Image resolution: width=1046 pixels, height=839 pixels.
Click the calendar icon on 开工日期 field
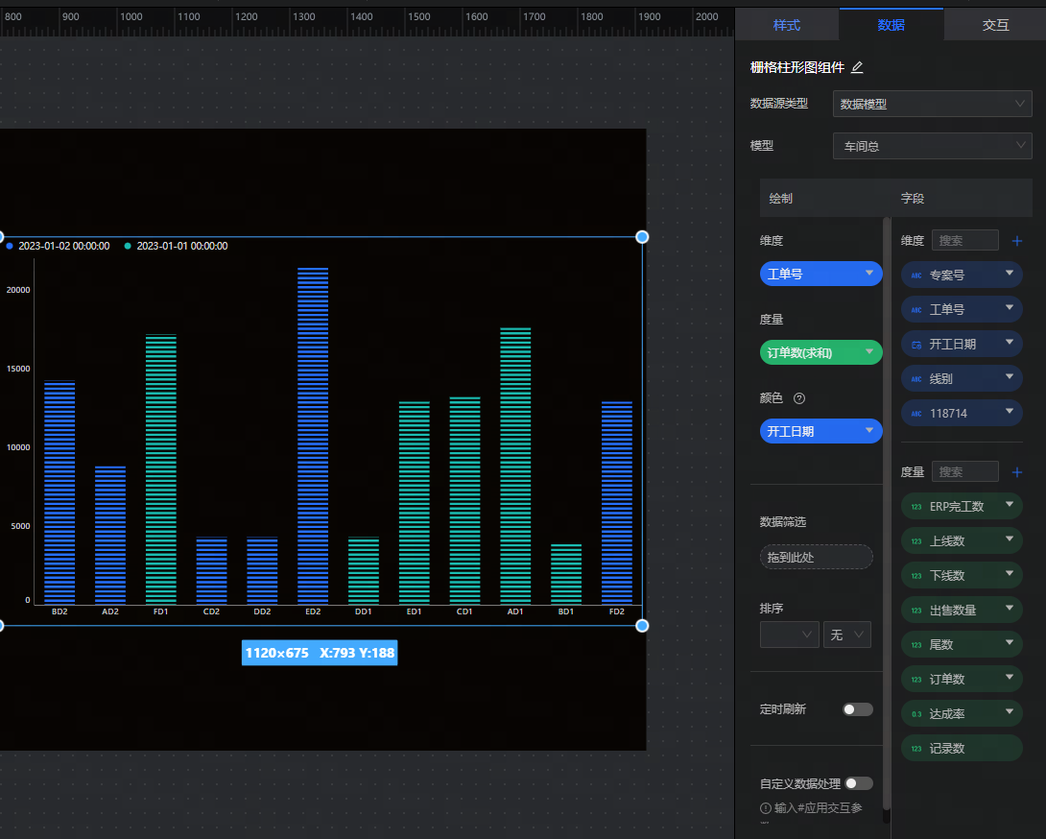[916, 345]
